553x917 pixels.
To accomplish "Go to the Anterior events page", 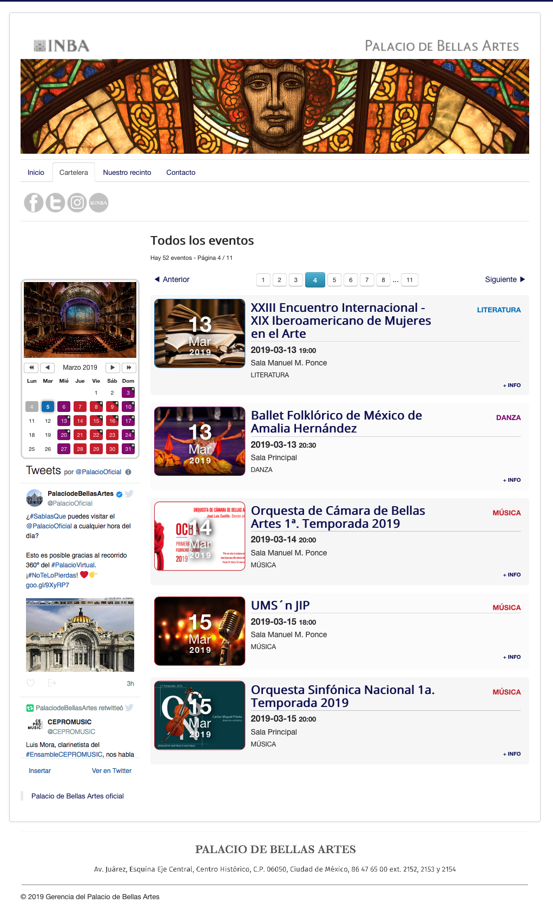I will (x=172, y=280).
